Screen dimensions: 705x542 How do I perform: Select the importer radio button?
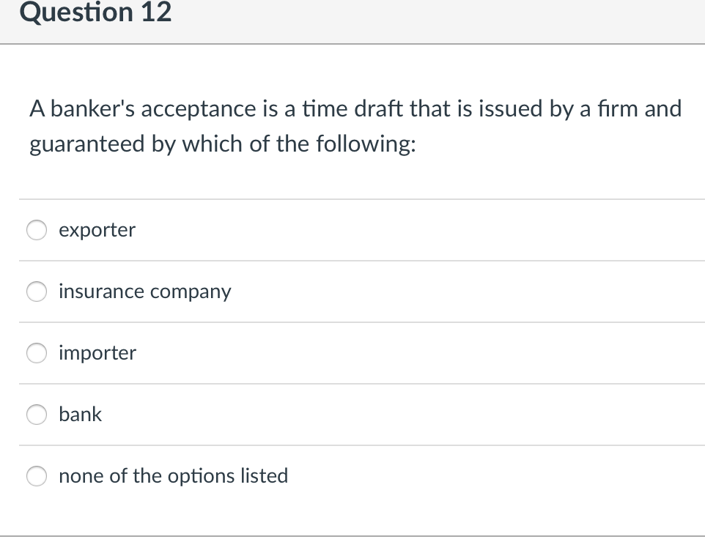pos(36,353)
